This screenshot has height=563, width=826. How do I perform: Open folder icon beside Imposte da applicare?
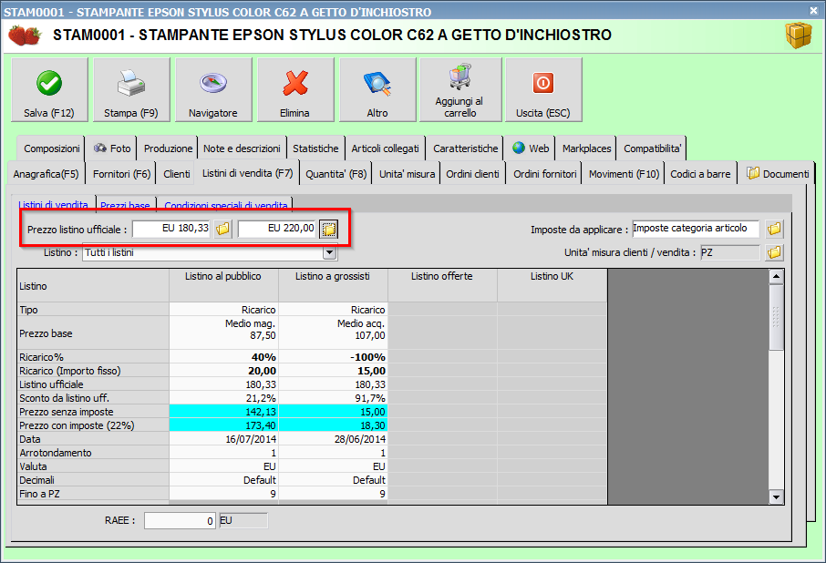[x=774, y=229]
